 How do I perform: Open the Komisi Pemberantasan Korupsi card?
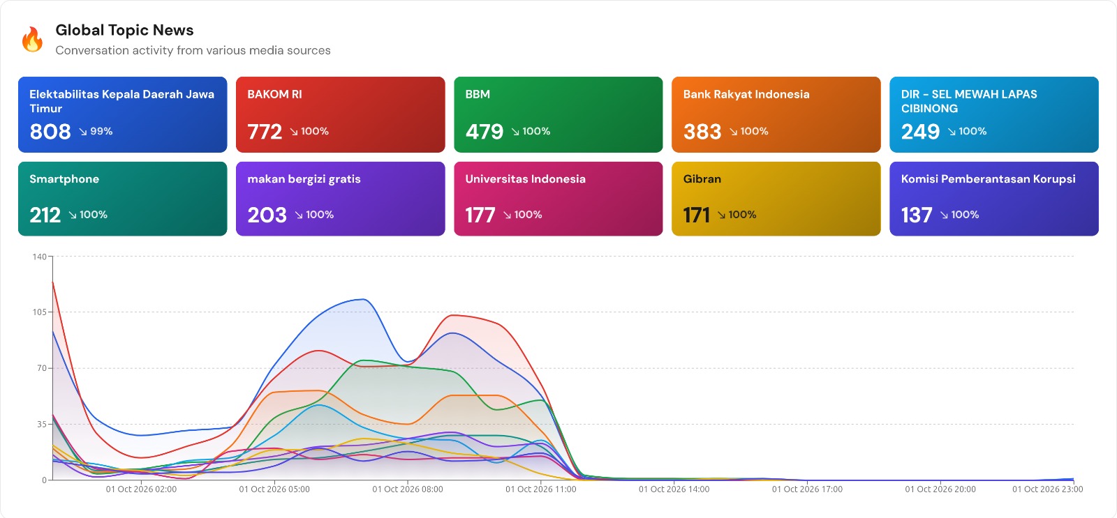(994, 199)
